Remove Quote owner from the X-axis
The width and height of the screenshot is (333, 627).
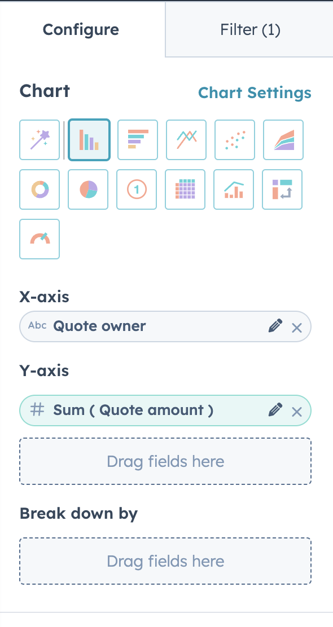coord(296,327)
